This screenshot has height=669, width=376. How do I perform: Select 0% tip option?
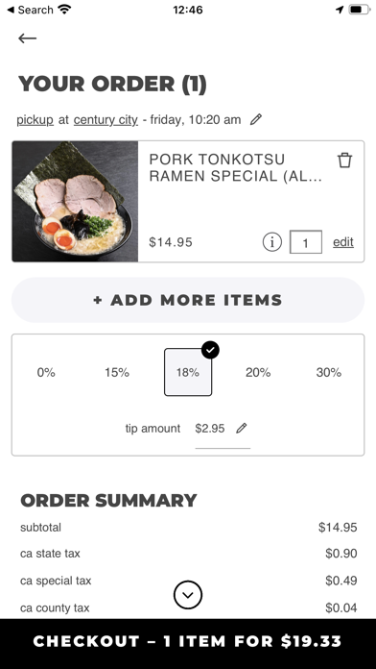(46, 373)
